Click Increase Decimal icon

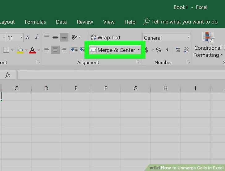click(x=178, y=50)
